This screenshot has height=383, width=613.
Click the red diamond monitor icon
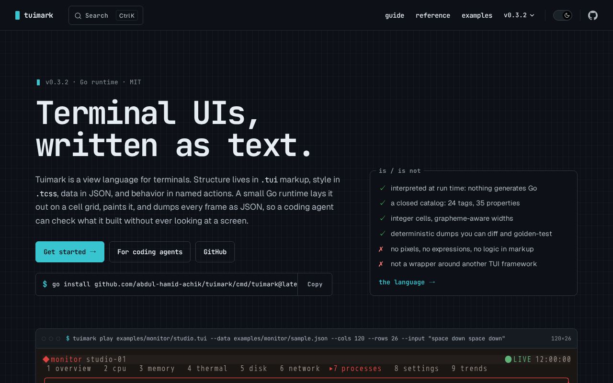[46, 359]
